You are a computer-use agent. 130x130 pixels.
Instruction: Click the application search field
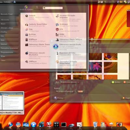(53, 8)
